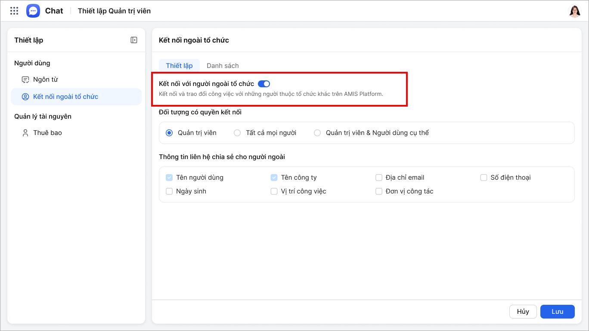The image size is (589, 331).
Task: Open the user profile avatar
Action: tap(574, 11)
